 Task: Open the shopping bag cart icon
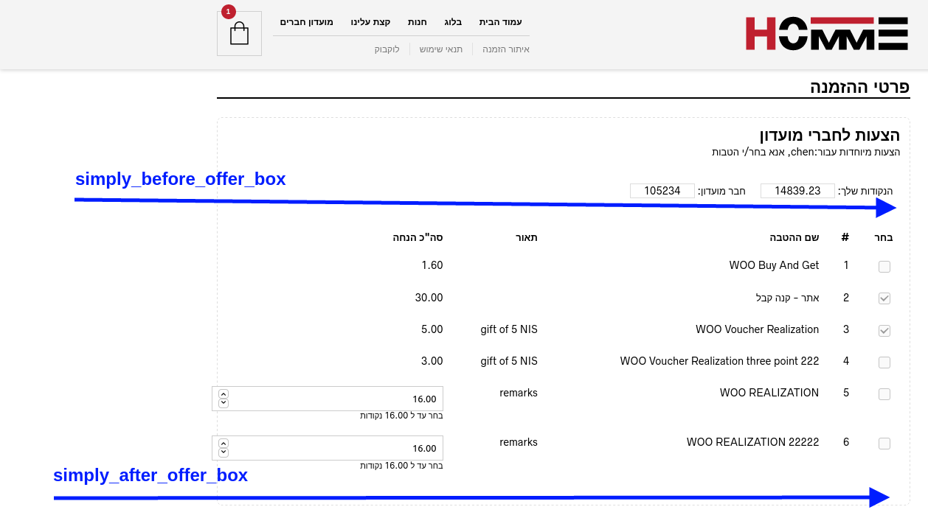pyautogui.click(x=239, y=34)
